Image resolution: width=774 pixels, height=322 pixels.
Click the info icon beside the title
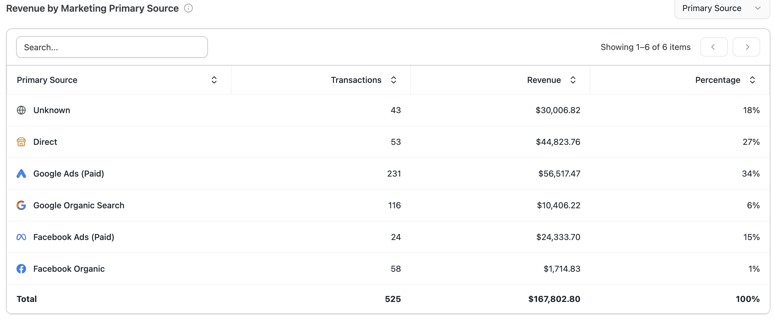pyautogui.click(x=188, y=8)
